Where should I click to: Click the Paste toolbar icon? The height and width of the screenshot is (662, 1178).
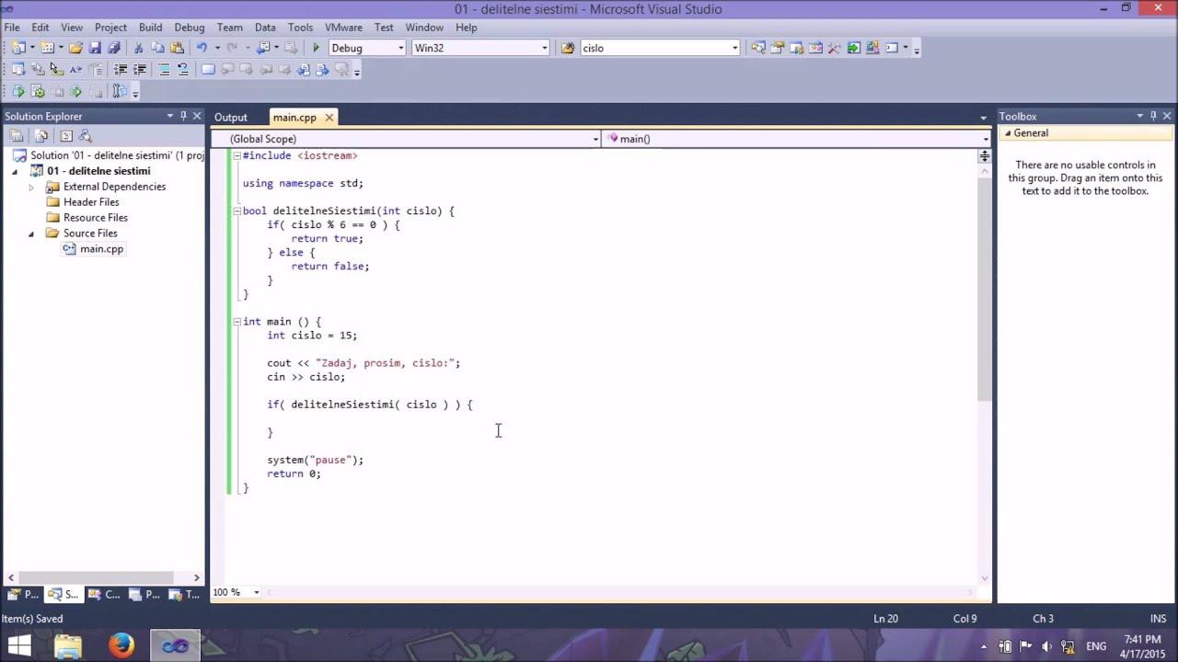[x=177, y=48]
